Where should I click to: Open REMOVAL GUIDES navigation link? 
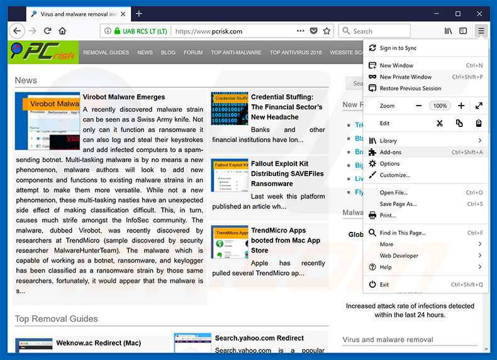[x=106, y=53]
